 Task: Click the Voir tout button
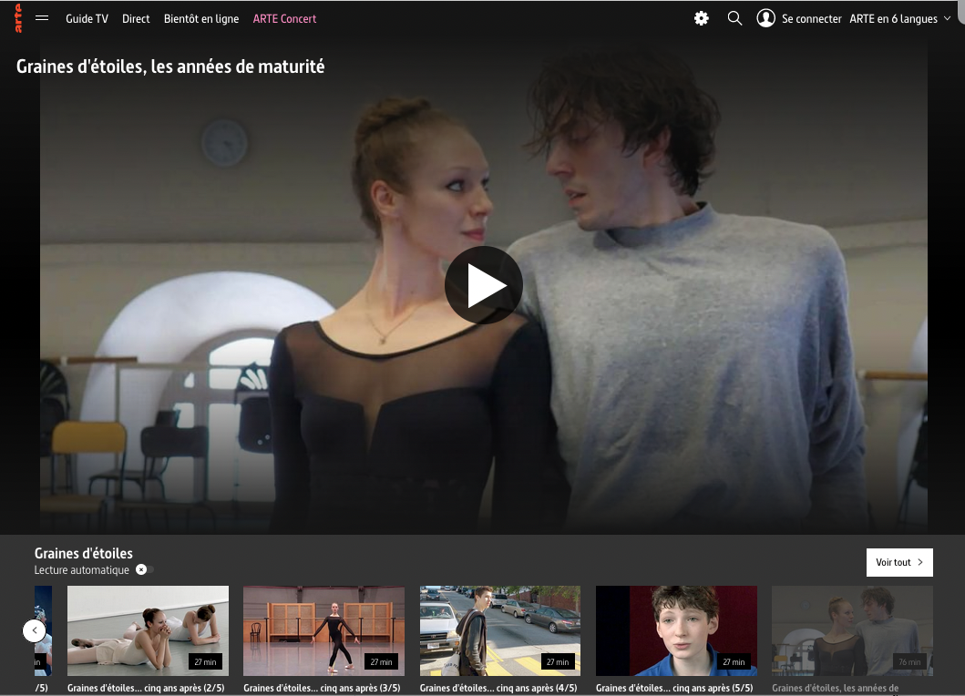point(899,562)
